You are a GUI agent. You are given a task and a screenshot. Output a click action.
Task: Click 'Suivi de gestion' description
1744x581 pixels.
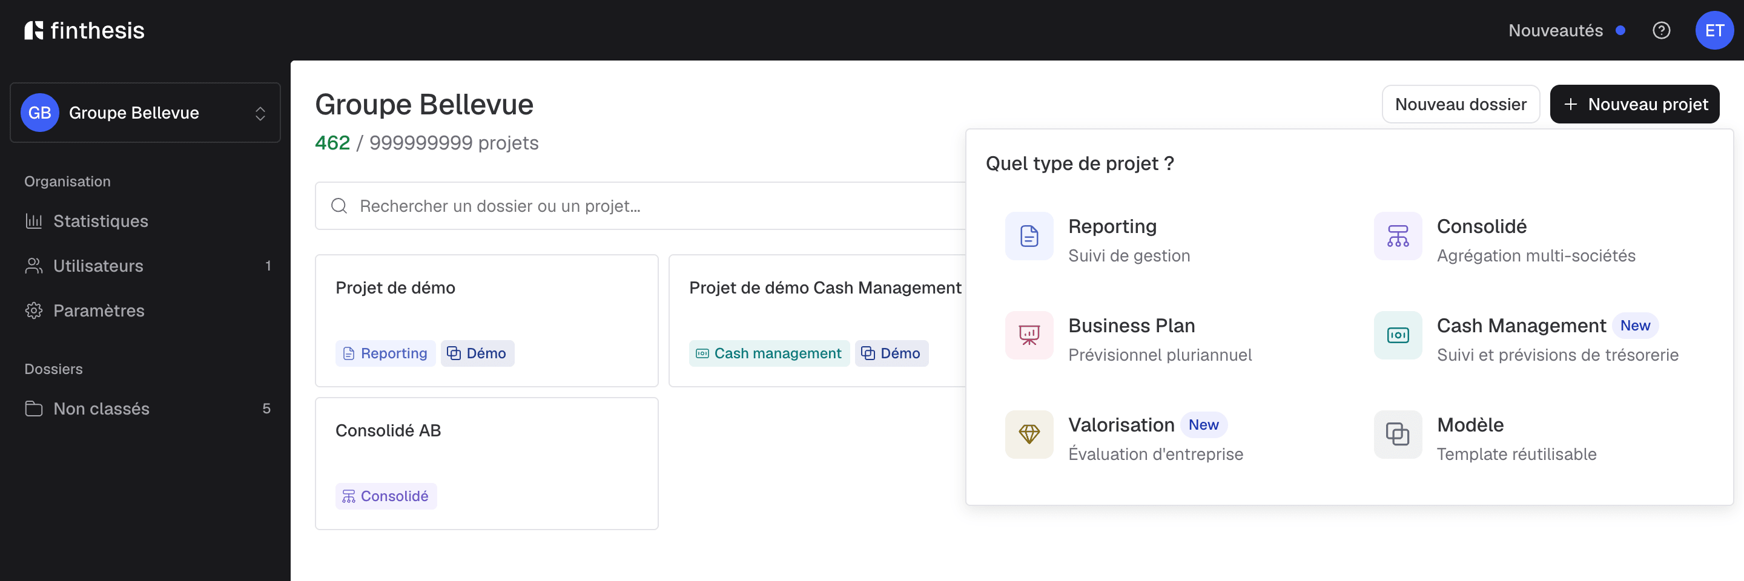coord(1129,255)
